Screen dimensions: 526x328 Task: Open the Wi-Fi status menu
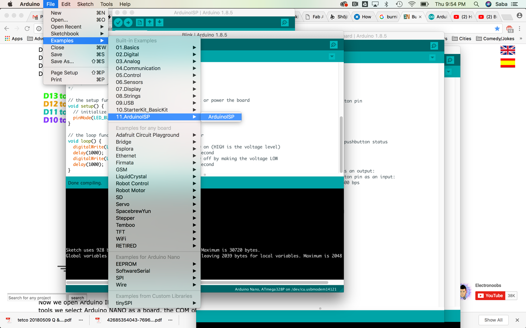click(x=412, y=4)
